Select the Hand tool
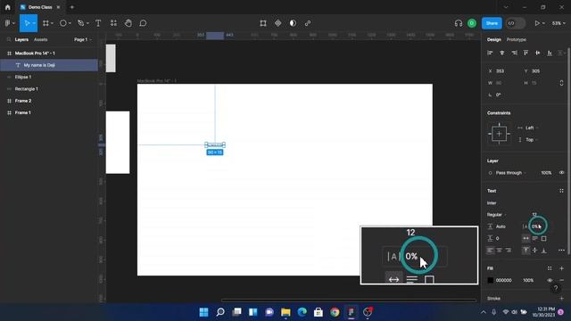This screenshot has width=571, height=321. [x=128, y=23]
